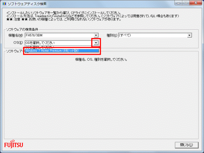Click the ソフトウェアの検索条件 group header
Image resolution: width=204 pixels, height=153 pixels.
22,29
